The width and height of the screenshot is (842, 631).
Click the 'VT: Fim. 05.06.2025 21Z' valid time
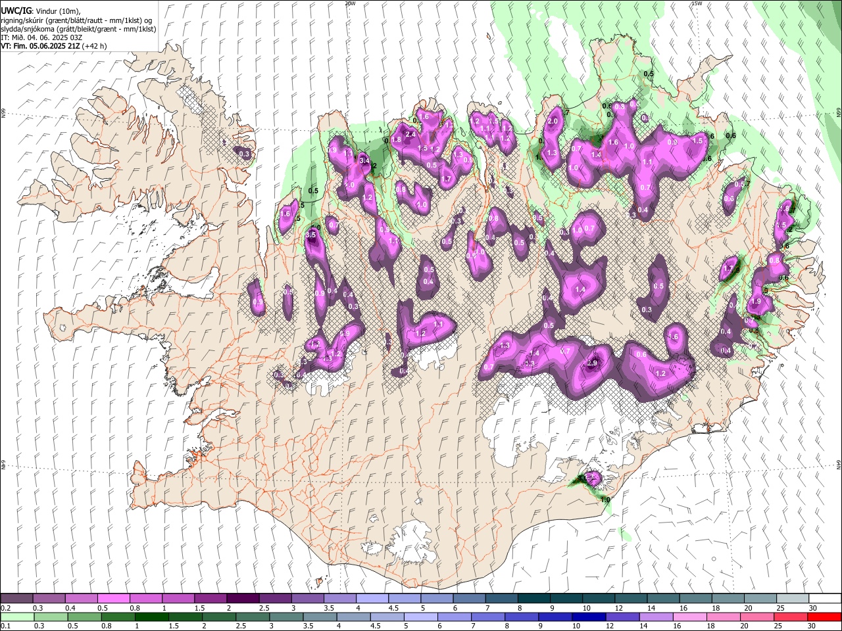click(x=40, y=46)
